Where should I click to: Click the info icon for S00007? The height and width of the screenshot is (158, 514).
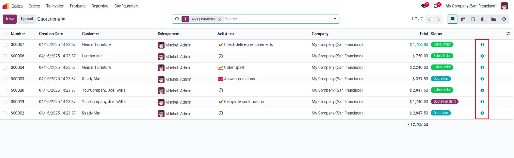[x=482, y=45]
